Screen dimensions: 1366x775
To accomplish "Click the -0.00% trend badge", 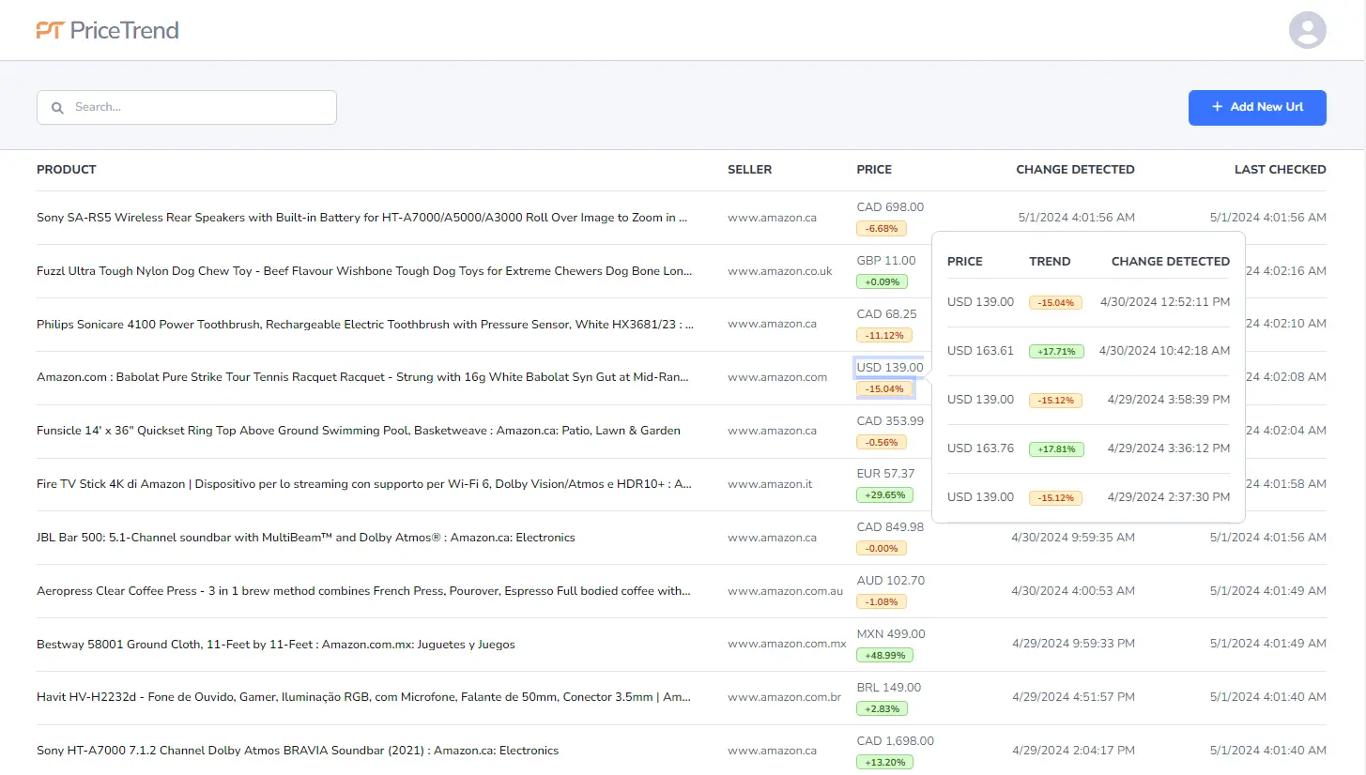I will coord(882,548).
